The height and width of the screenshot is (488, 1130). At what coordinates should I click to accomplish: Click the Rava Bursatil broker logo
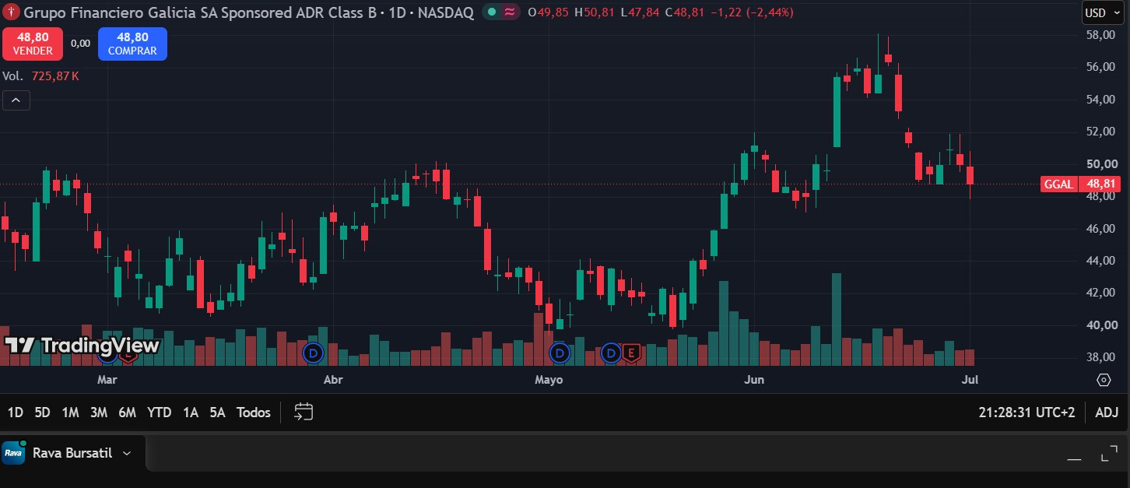(x=13, y=452)
